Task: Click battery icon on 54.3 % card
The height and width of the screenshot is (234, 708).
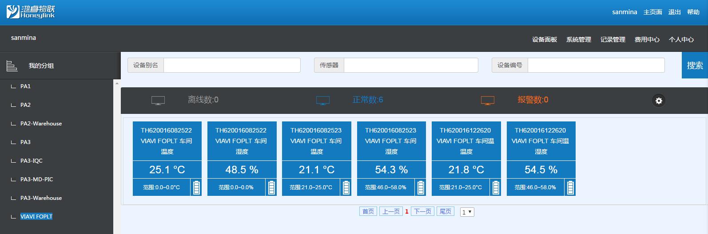Action: pyautogui.click(x=421, y=187)
